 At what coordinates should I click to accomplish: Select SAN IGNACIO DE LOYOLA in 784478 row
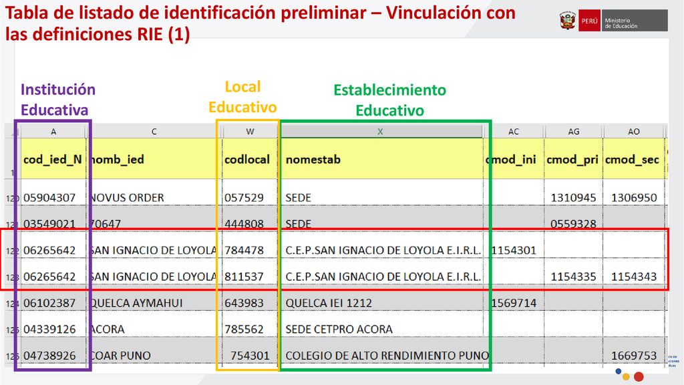pyautogui.click(x=154, y=245)
